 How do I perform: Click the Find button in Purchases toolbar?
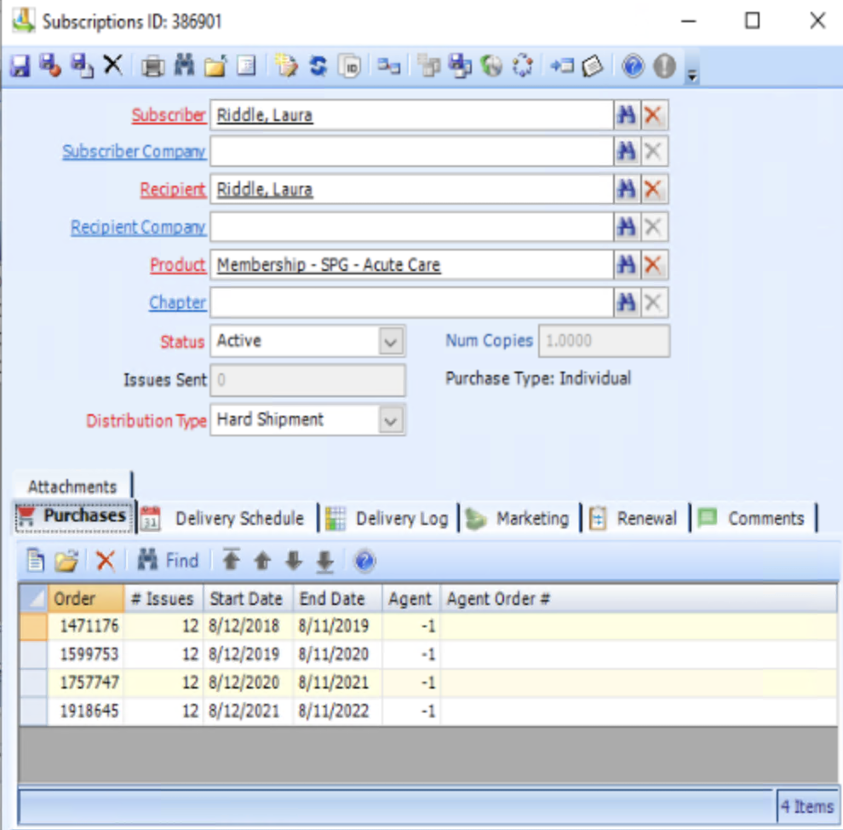point(169,561)
